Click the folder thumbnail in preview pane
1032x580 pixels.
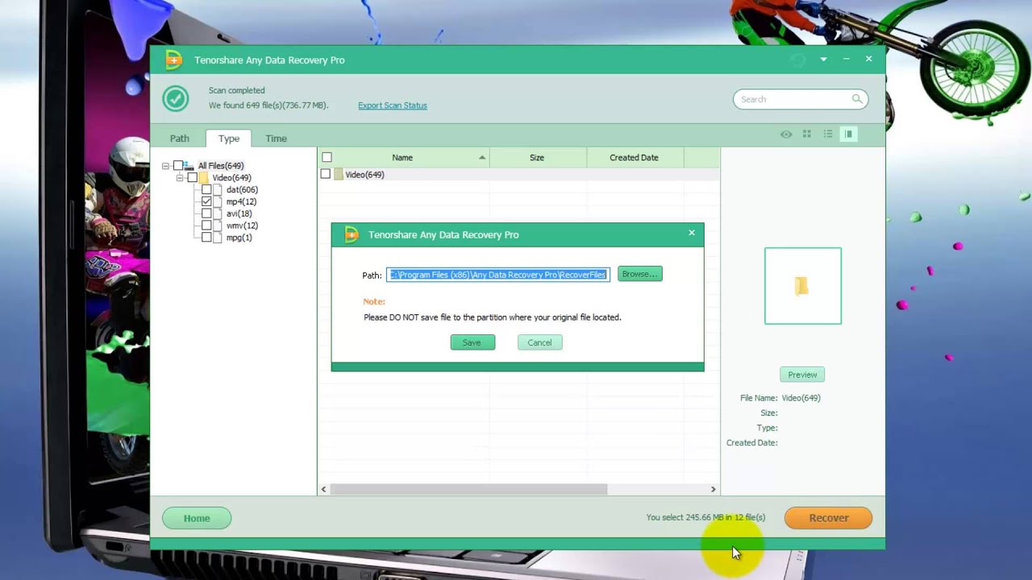[802, 286]
